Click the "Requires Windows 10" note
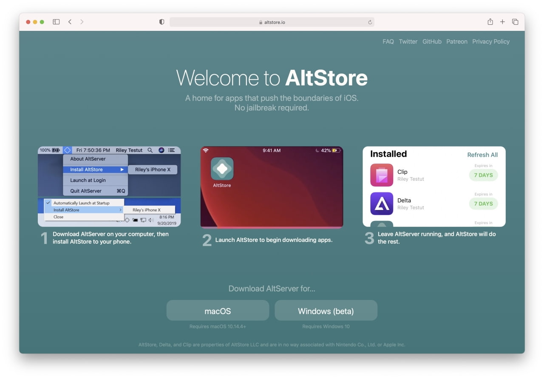544x379 pixels. (x=326, y=327)
